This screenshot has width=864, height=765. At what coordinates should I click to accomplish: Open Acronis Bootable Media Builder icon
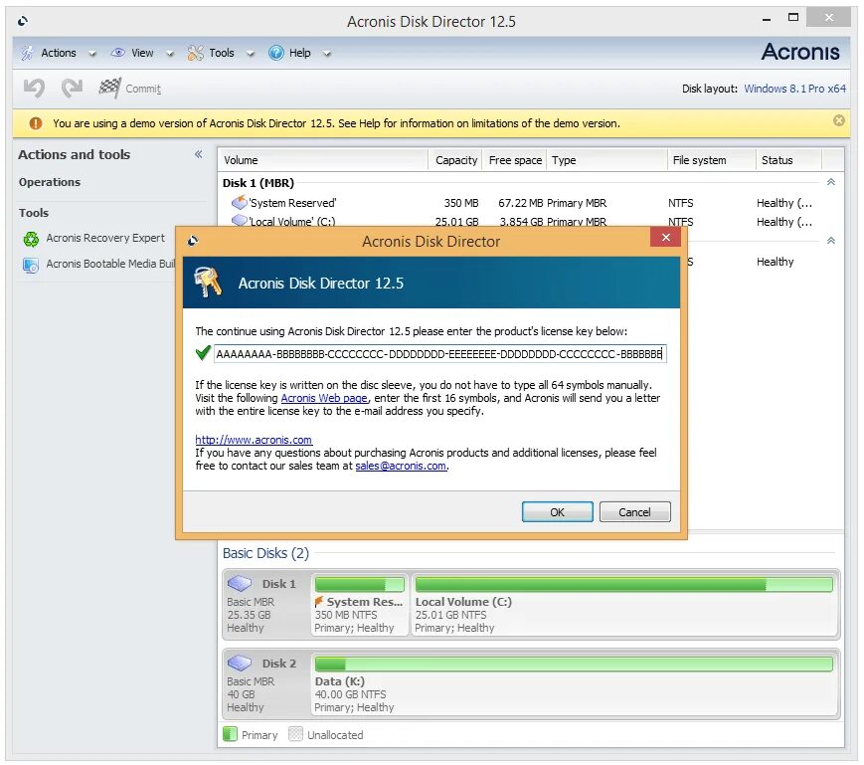tap(30, 265)
